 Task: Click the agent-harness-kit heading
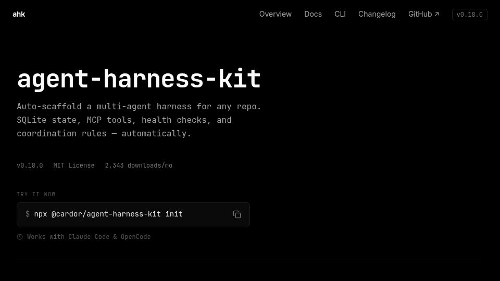pyautogui.click(x=139, y=79)
